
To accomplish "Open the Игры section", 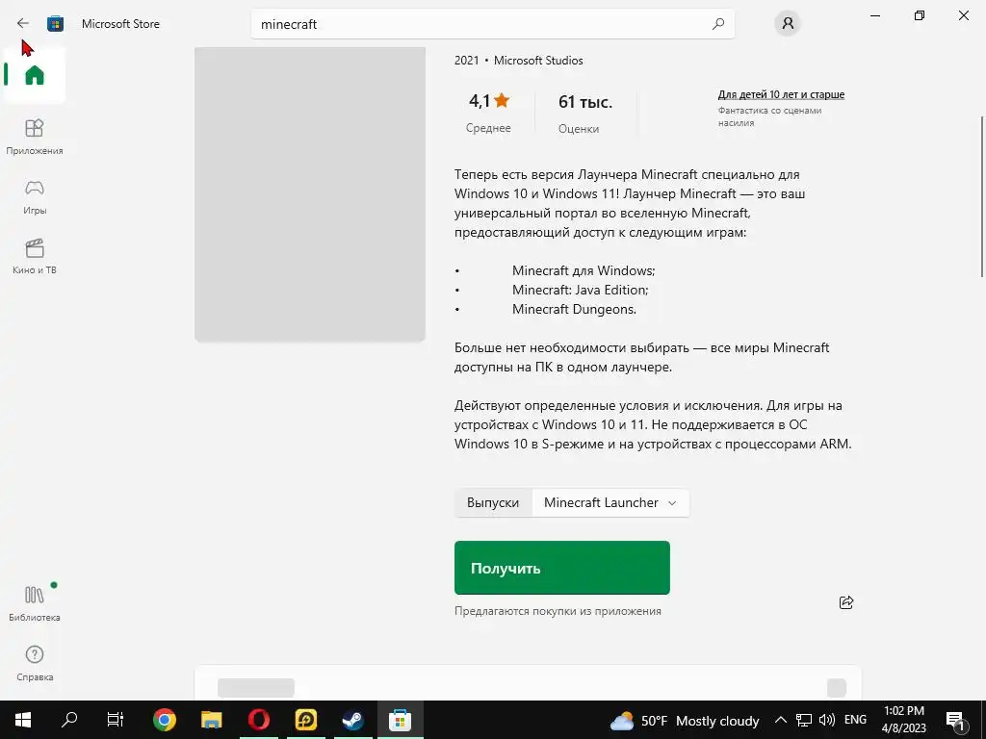I will click(35, 196).
